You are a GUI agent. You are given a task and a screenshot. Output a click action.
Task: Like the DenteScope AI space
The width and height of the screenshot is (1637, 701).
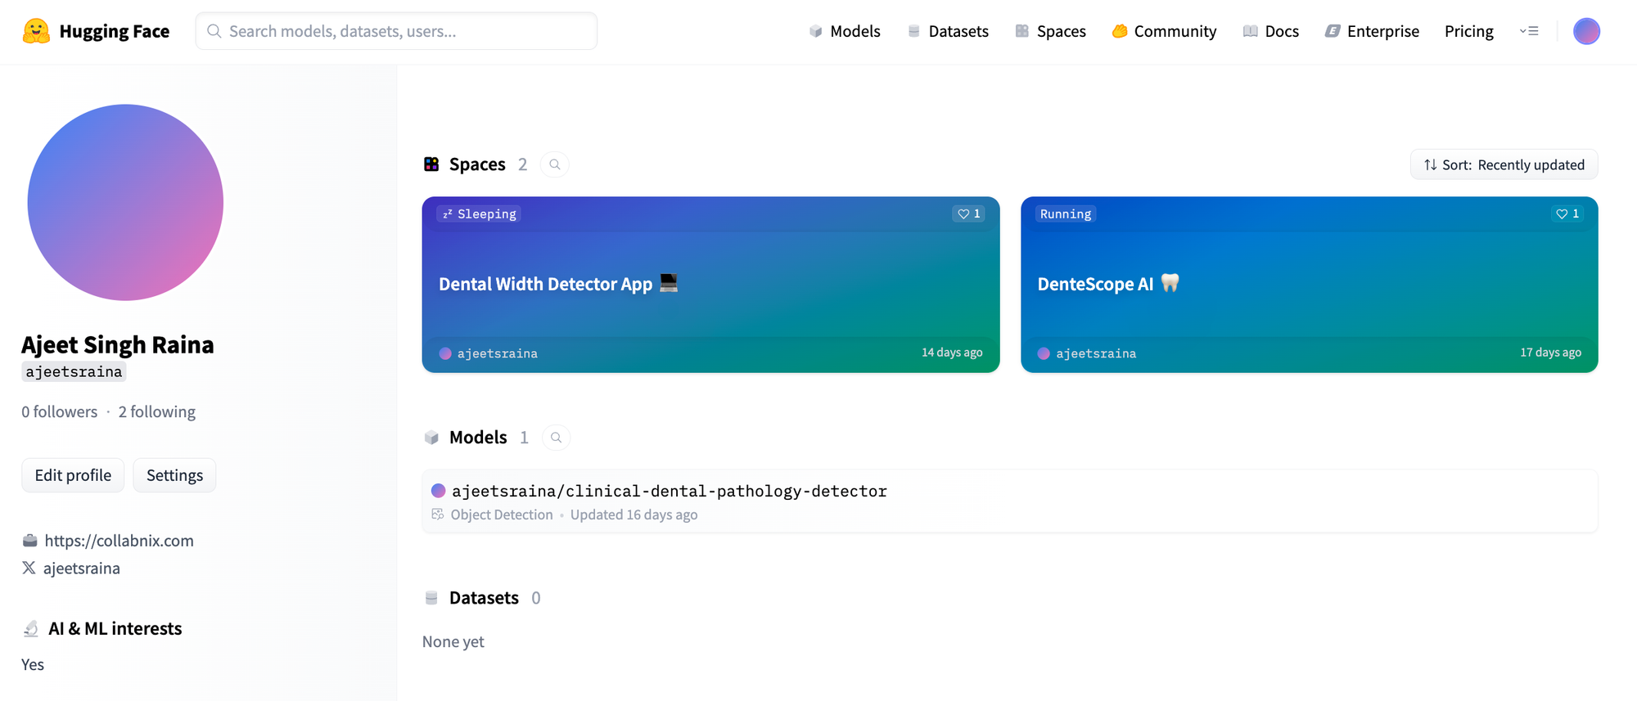point(1567,213)
